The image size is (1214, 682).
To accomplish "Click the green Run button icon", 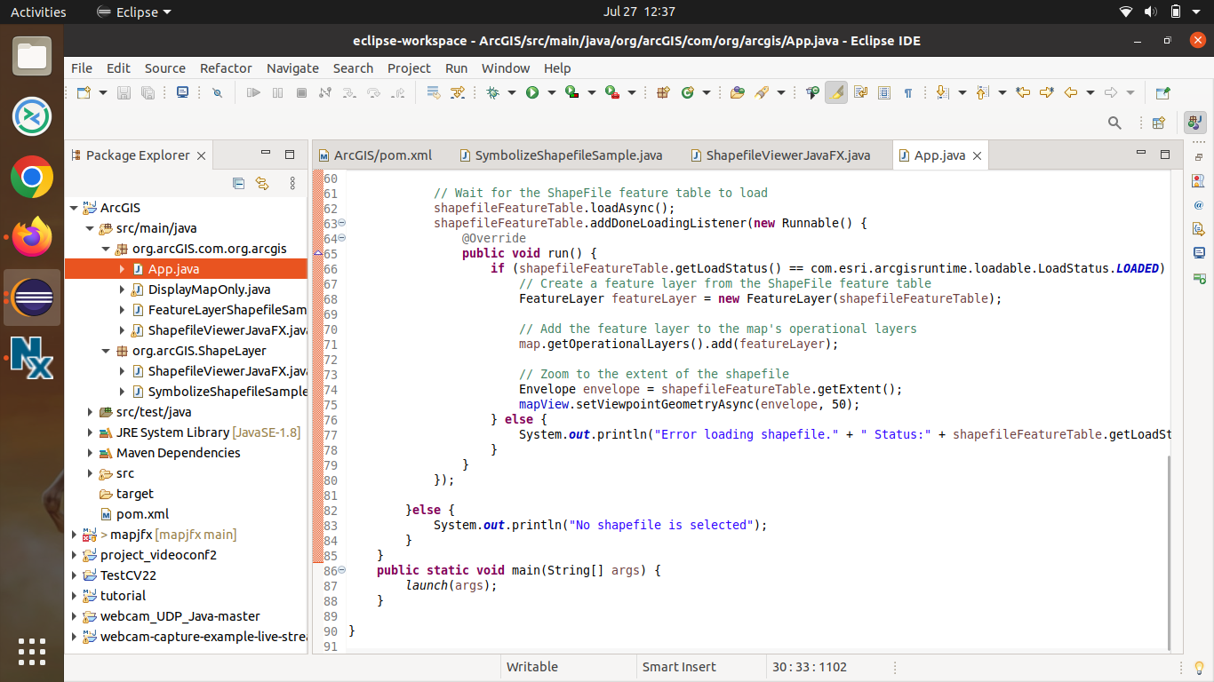I will pyautogui.click(x=531, y=92).
